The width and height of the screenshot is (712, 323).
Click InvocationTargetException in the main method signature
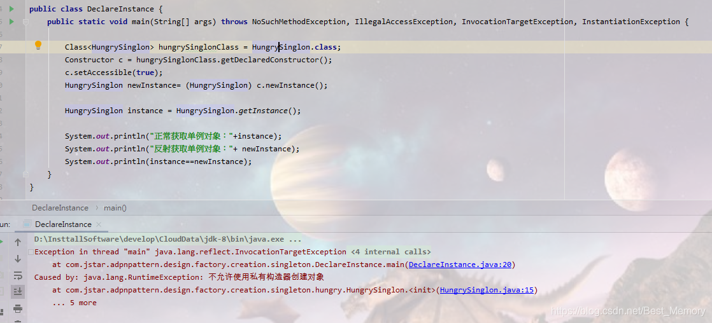coord(517,22)
